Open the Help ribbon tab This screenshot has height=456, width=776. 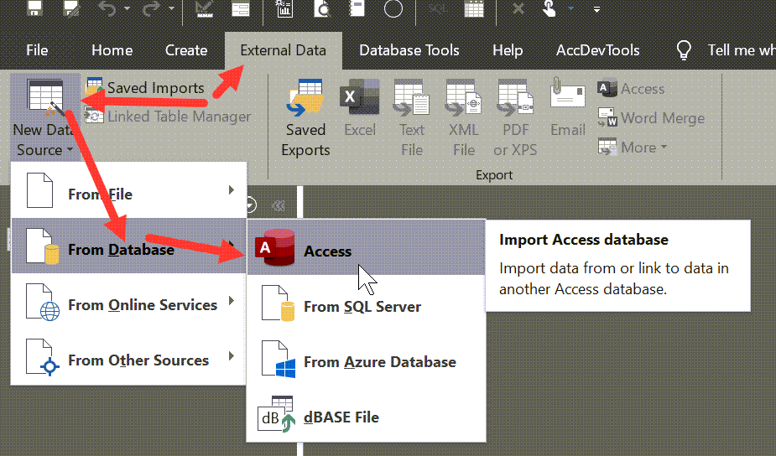tap(508, 50)
